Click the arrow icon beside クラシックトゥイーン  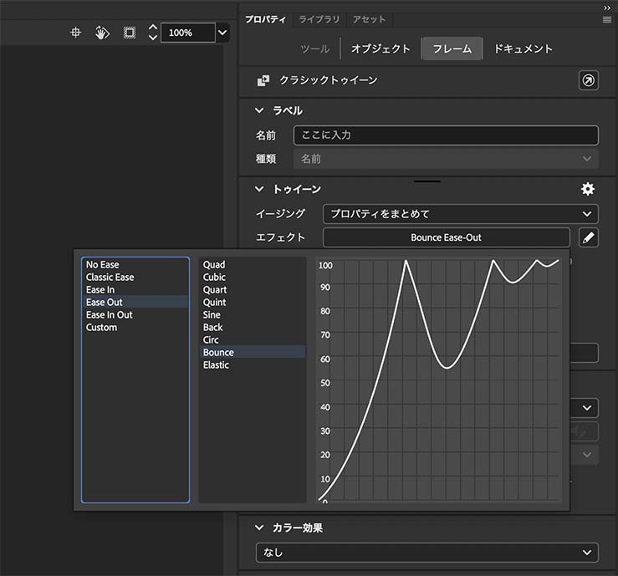point(588,80)
